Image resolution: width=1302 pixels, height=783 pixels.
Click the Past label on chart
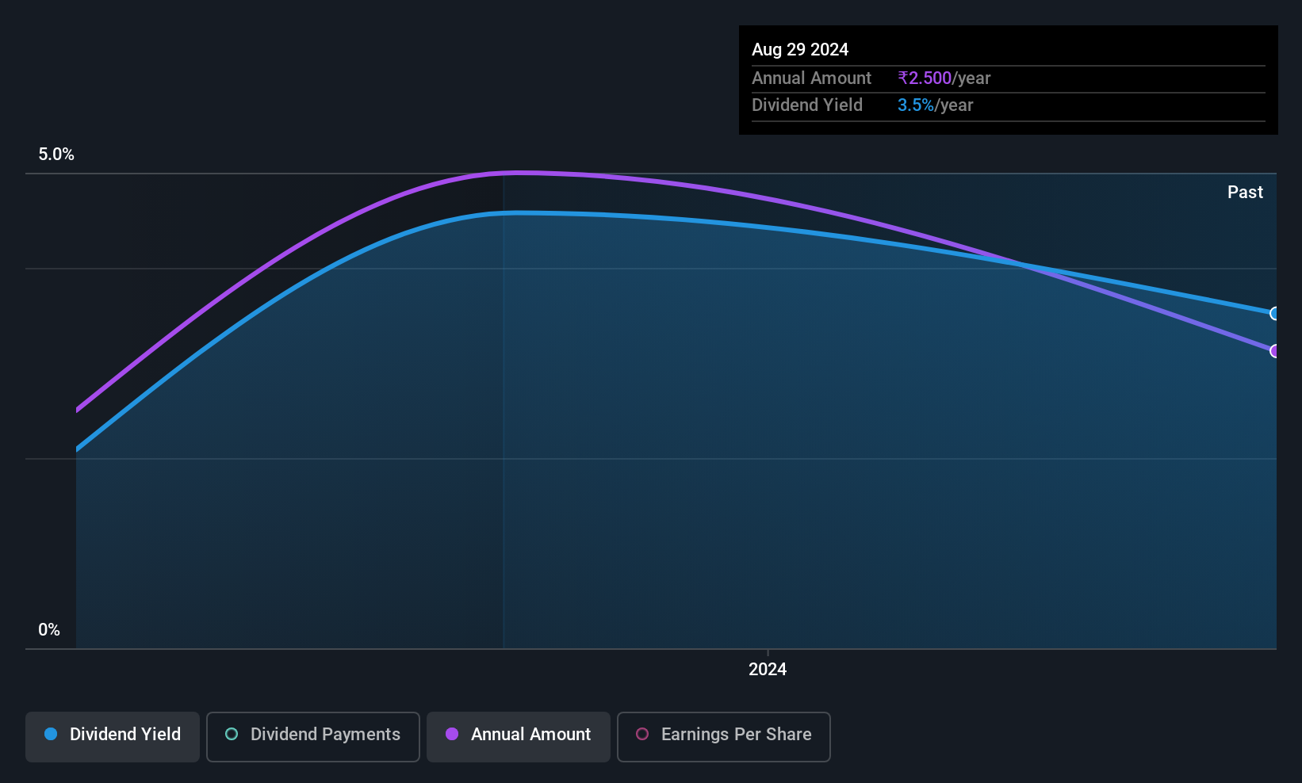click(1245, 192)
